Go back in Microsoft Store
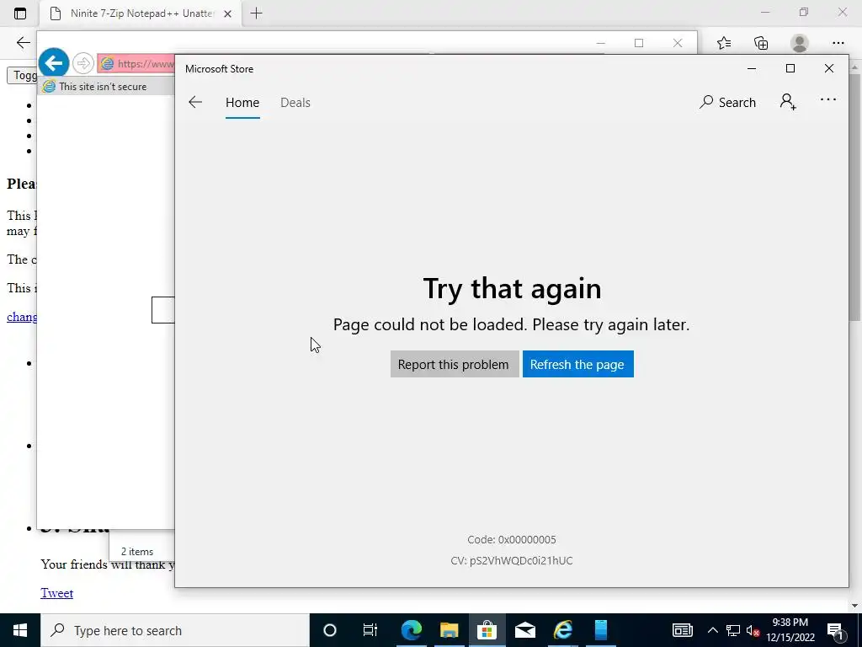 pos(195,102)
